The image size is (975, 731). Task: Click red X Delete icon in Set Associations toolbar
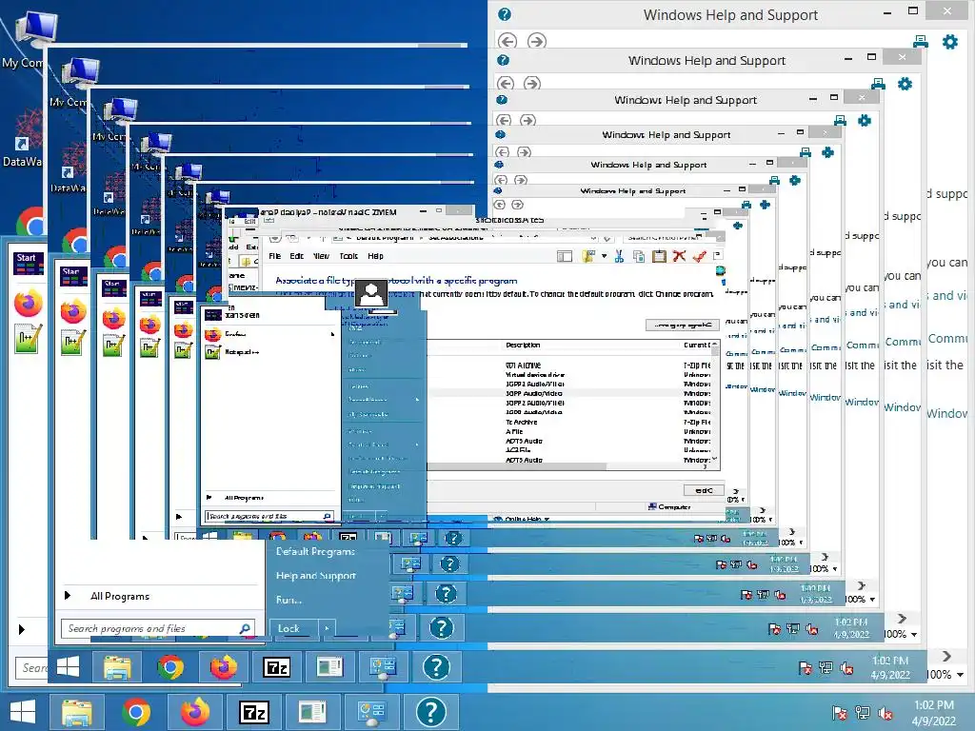click(x=679, y=256)
